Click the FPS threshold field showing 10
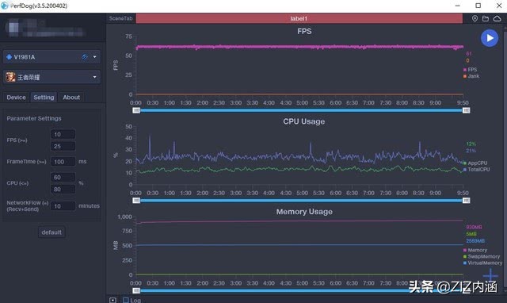This screenshot has height=303, width=507. point(63,134)
